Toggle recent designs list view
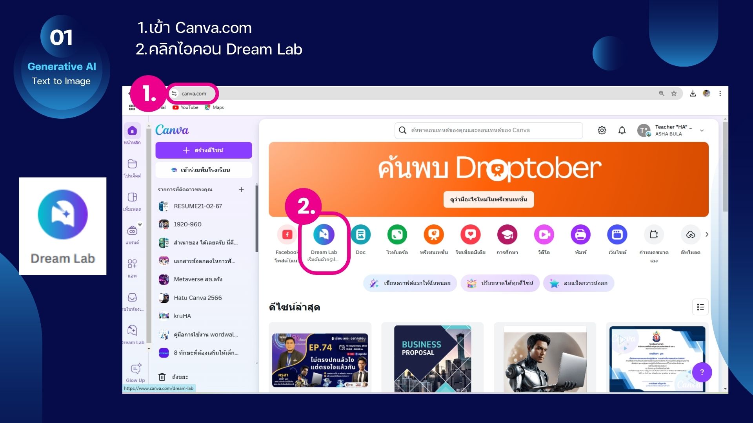This screenshot has width=753, height=423. click(700, 307)
